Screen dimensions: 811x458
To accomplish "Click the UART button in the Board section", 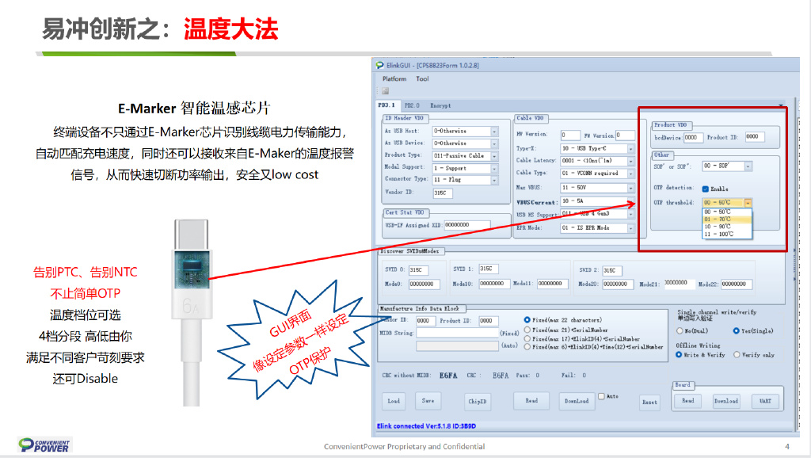I will coord(764,402).
